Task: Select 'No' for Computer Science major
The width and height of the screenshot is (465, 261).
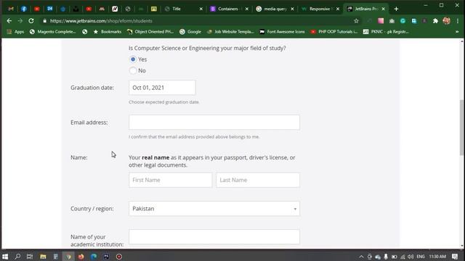Action: click(133, 70)
